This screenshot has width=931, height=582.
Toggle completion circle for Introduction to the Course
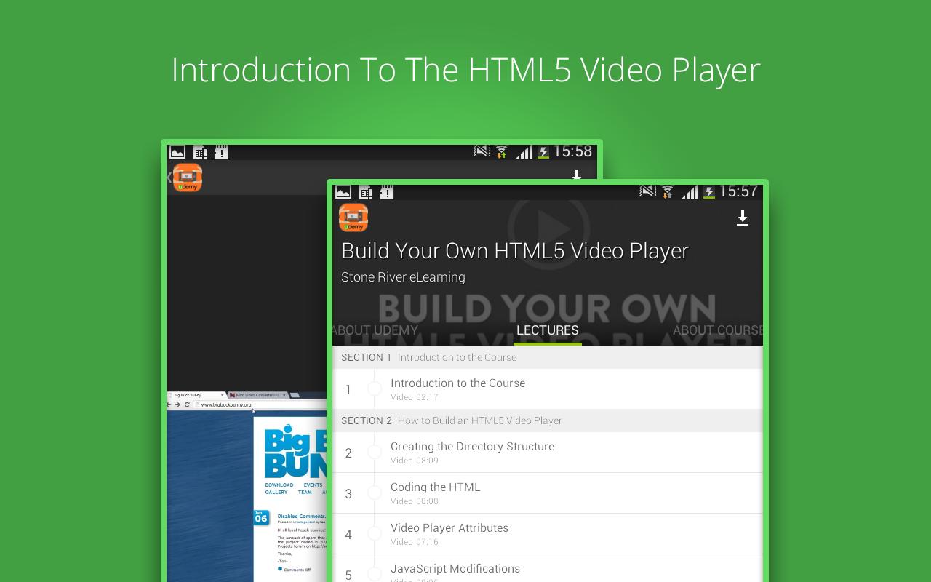[375, 388]
